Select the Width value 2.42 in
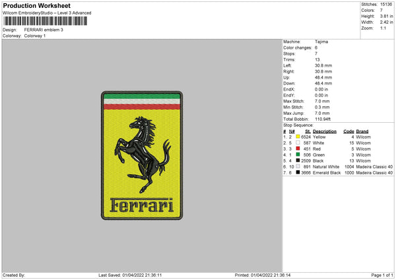The height and width of the screenshot is (280, 396). click(x=386, y=22)
